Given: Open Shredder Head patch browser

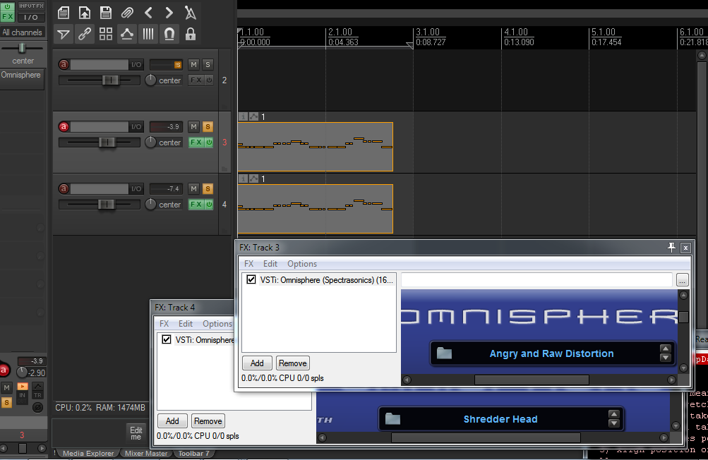Looking at the screenshot, I should [x=392, y=419].
